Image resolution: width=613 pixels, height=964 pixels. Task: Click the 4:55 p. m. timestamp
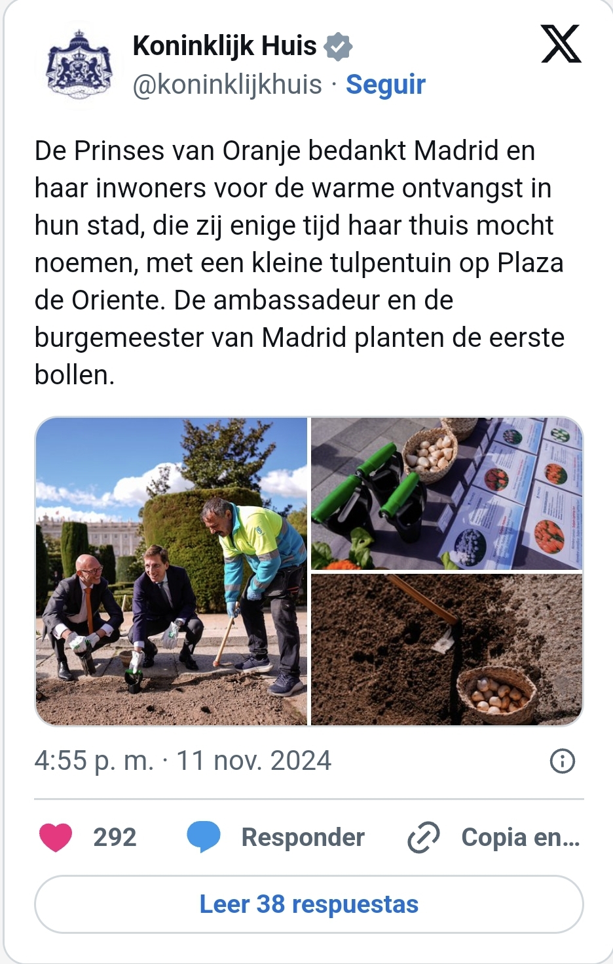pyautogui.click(x=94, y=761)
